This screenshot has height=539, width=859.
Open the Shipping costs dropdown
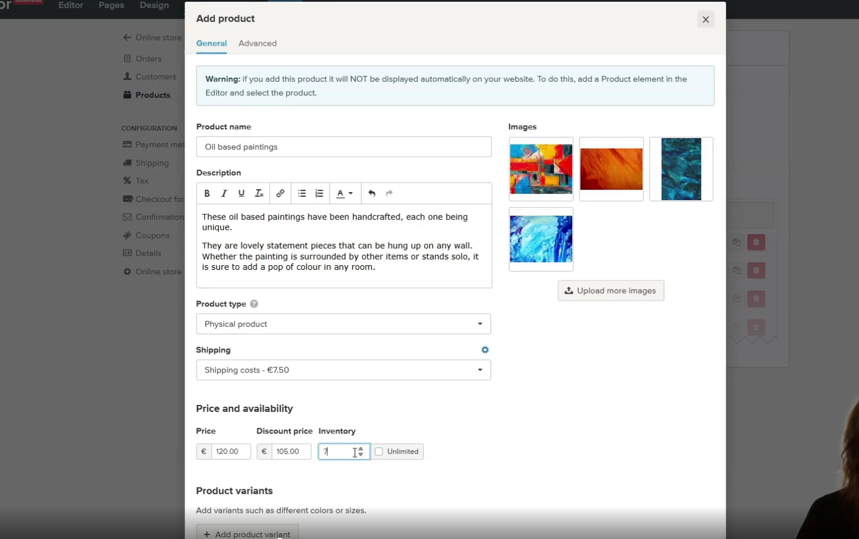pos(344,370)
